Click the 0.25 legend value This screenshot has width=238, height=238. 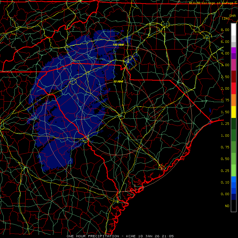225,171
